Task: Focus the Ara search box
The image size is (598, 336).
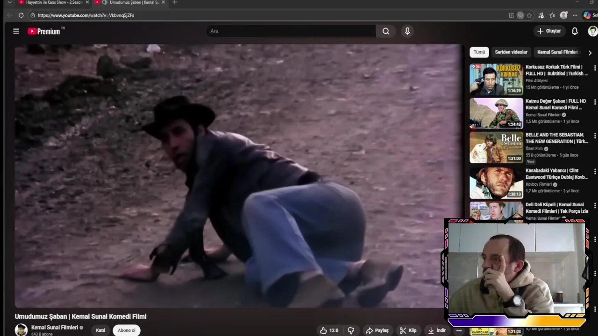Action: click(291, 31)
